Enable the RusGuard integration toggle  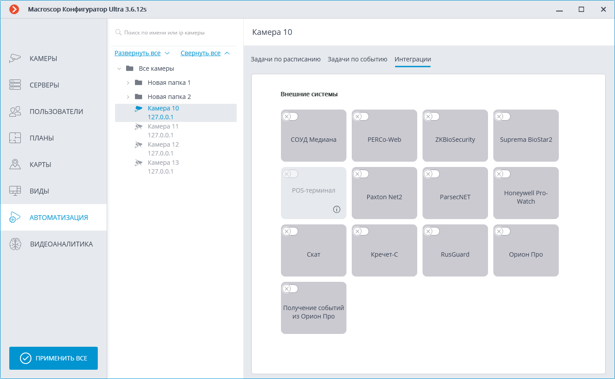coord(432,231)
